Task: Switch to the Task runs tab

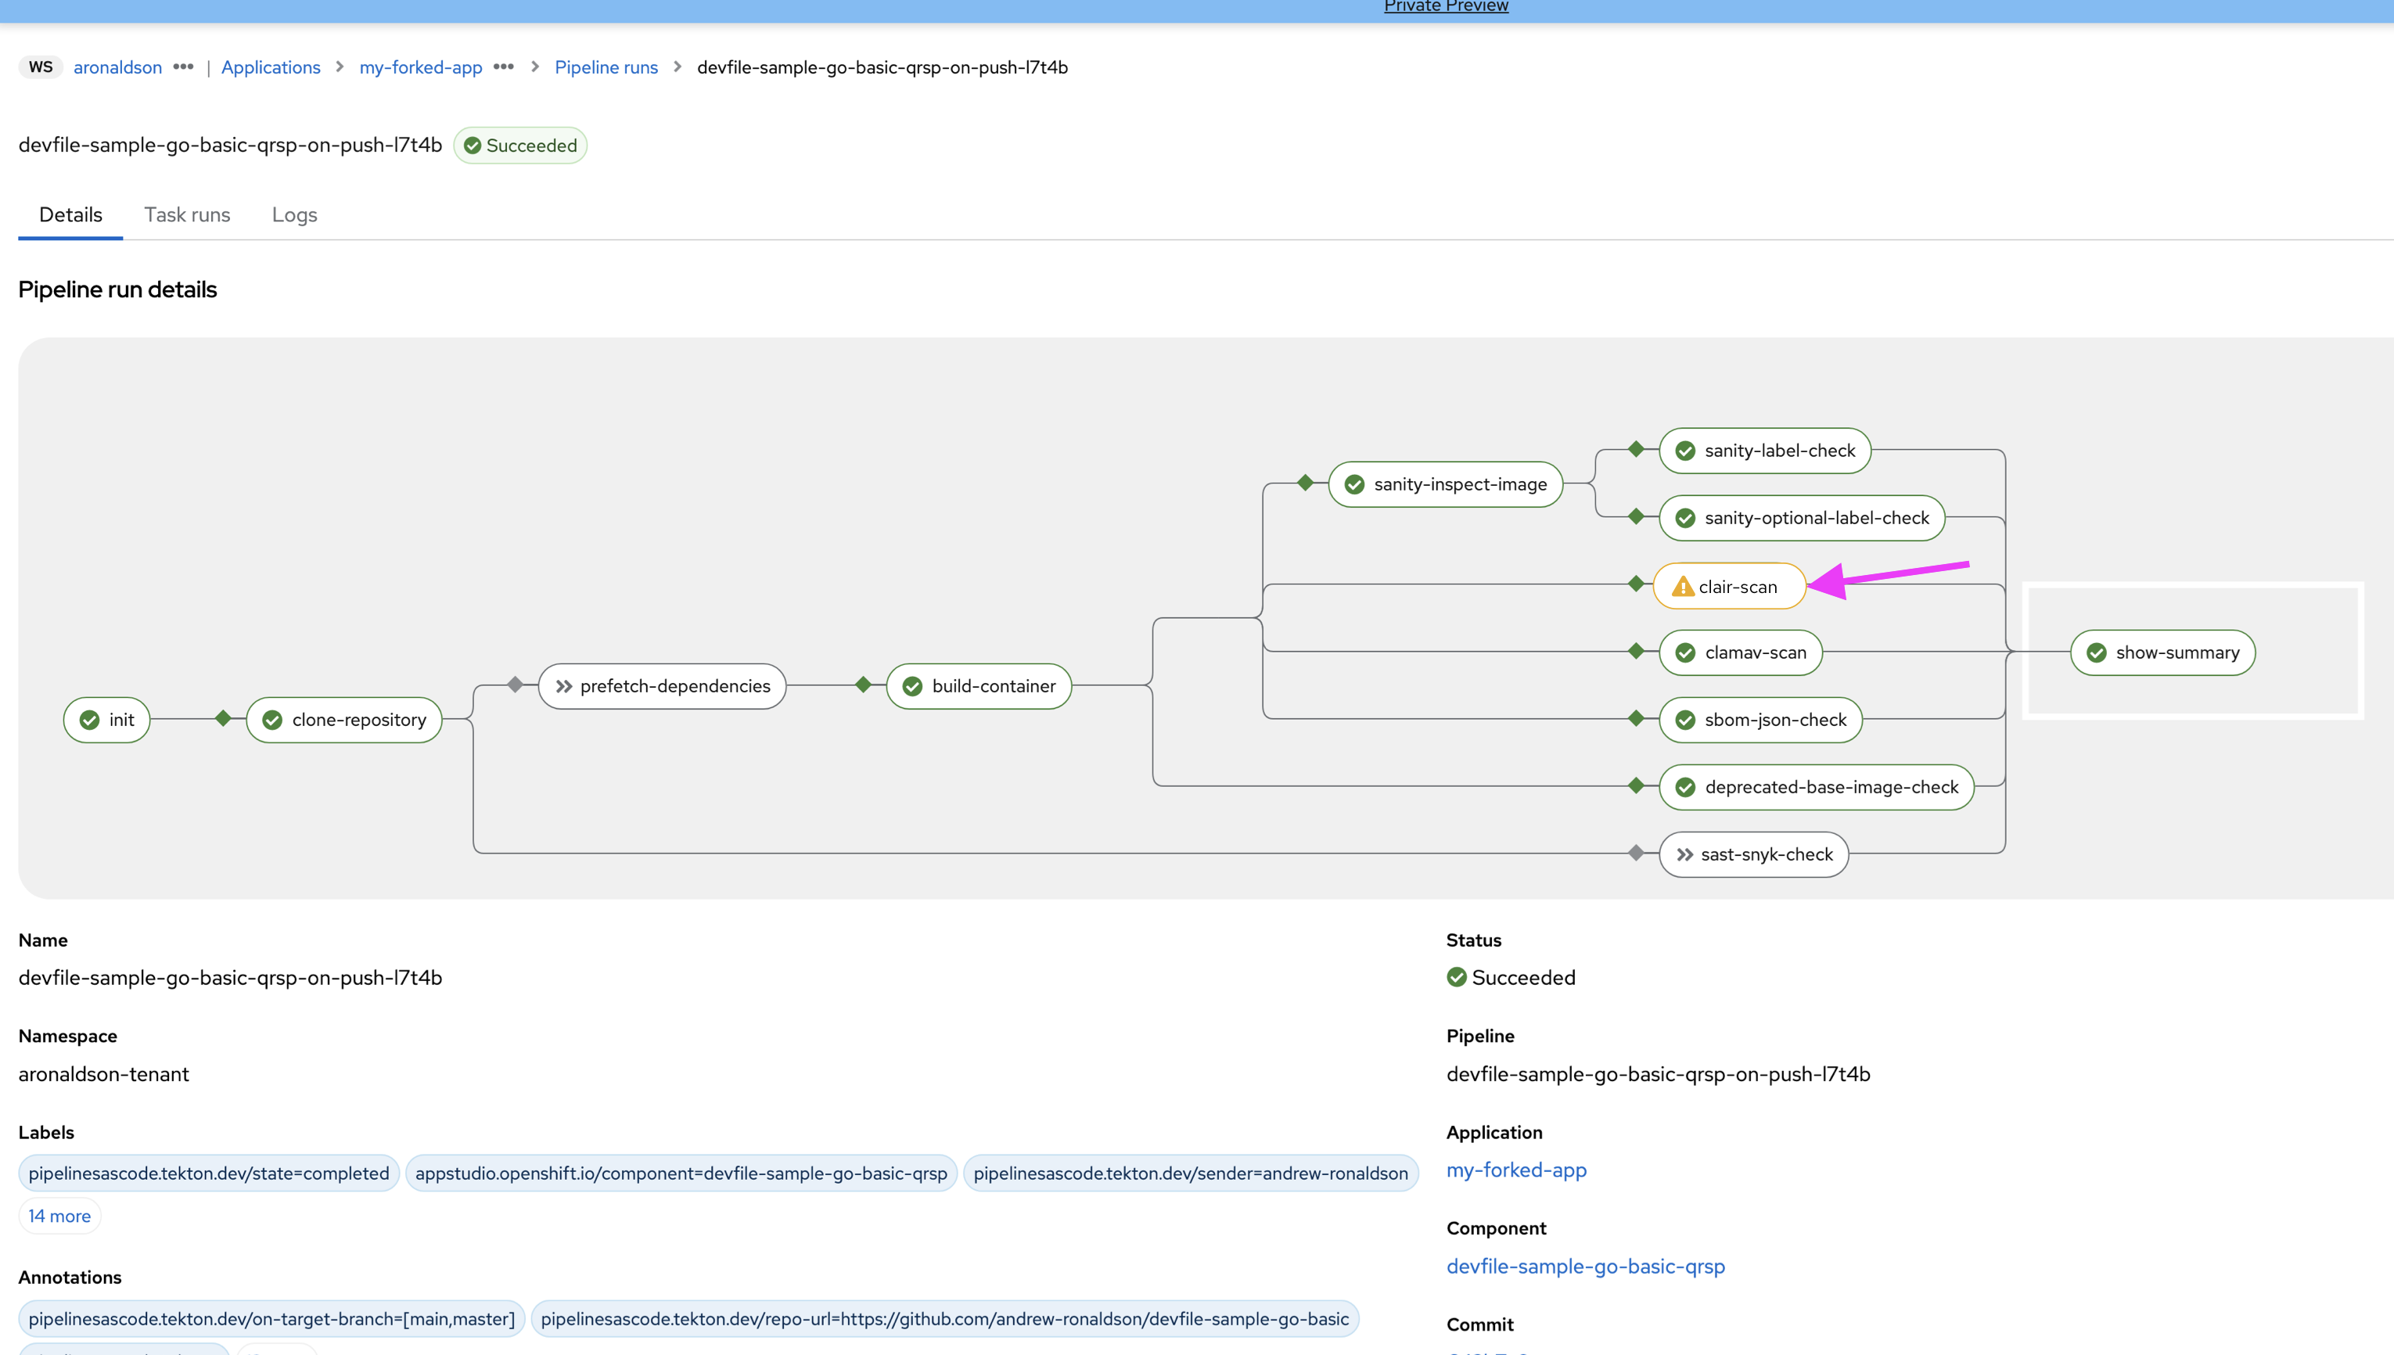Action: point(187,215)
